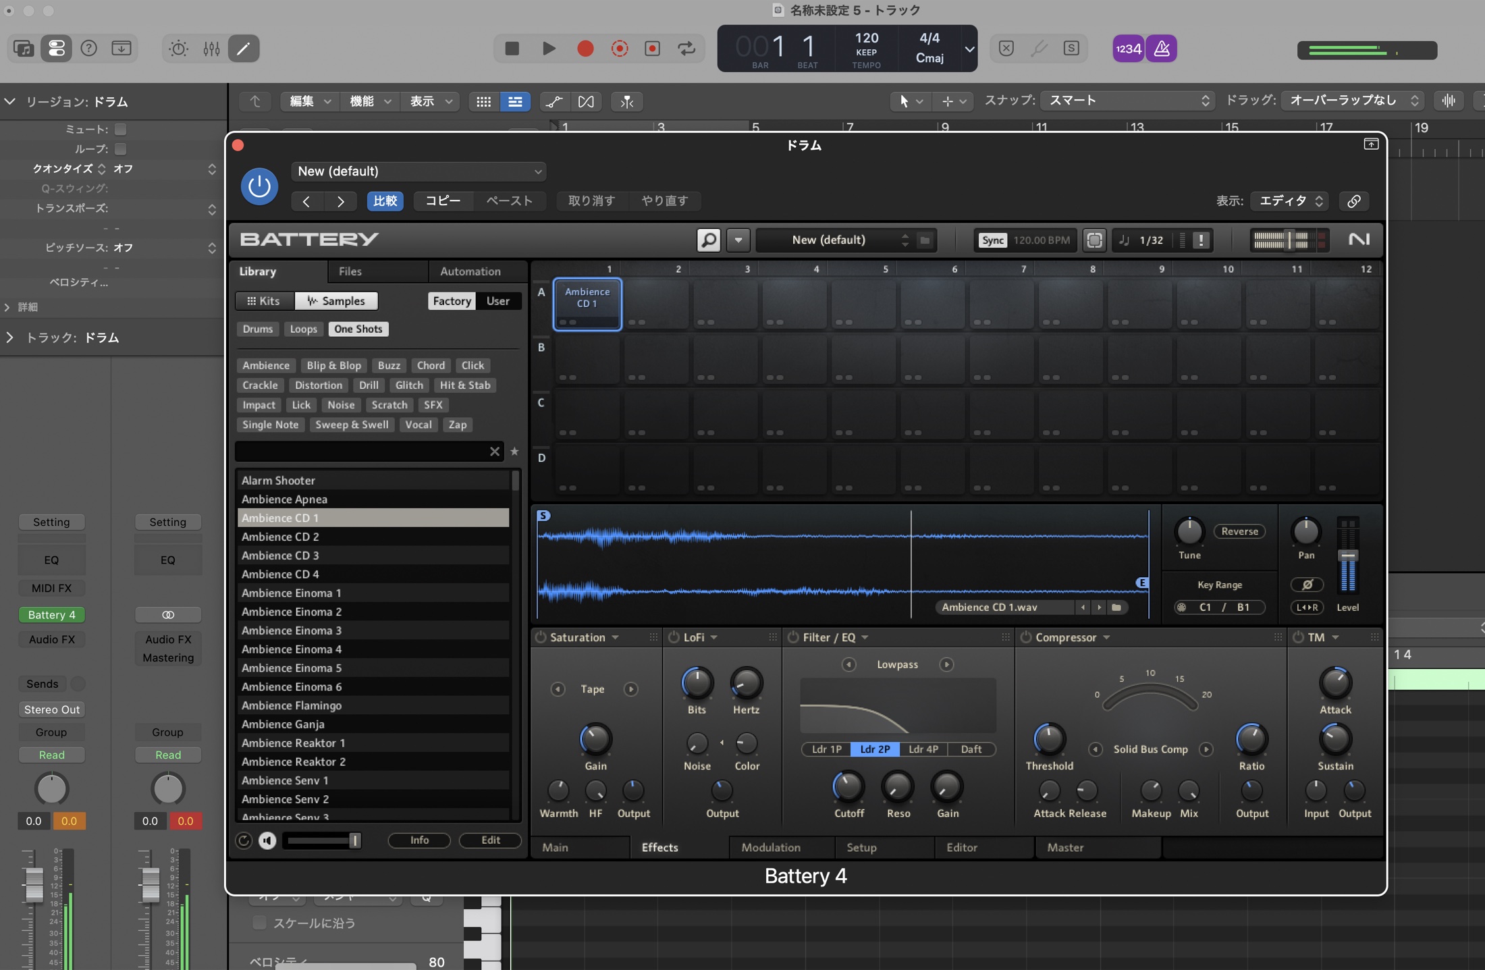The height and width of the screenshot is (970, 1485).
Task: Toggle the Compressor power button
Action: click(x=1026, y=637)
